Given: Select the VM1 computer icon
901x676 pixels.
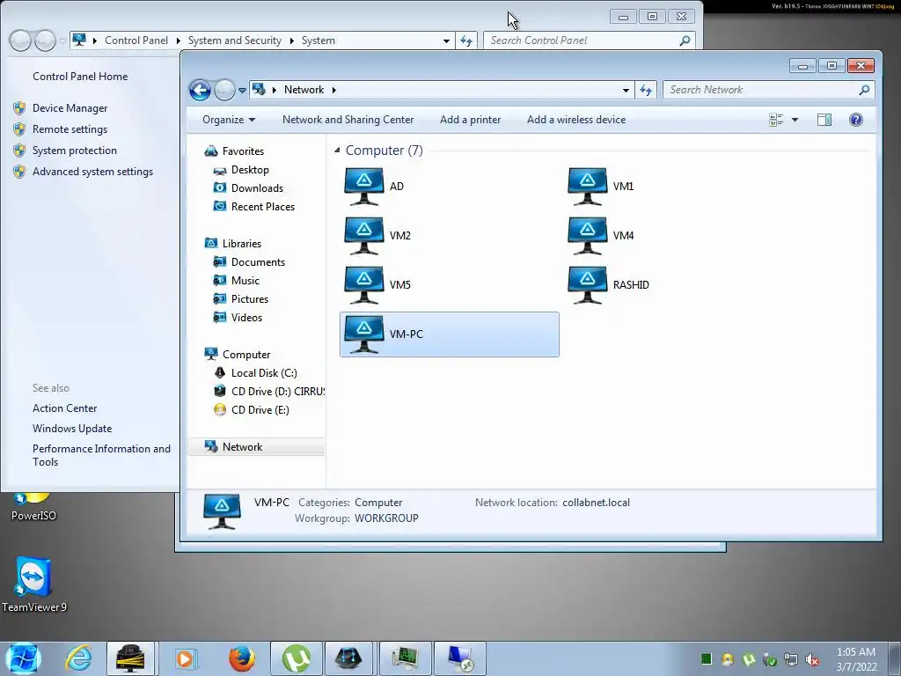Looking at the screenshot, I should pos(587,187).
